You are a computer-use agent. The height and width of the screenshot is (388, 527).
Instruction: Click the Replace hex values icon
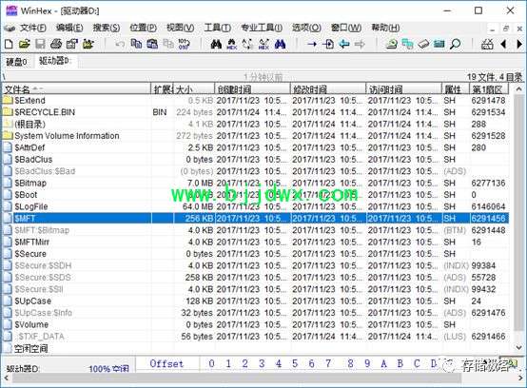point(263,44)
